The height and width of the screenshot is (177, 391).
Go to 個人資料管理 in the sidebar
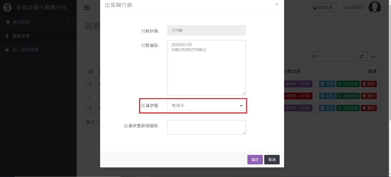coord(25,50)
